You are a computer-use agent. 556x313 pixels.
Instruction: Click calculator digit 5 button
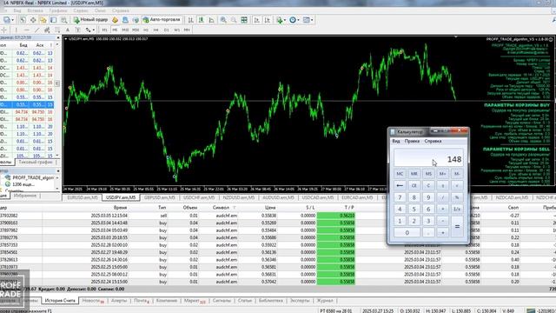(414, 209)
